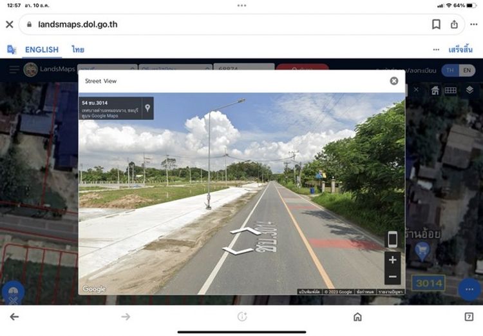Switch translation to ENGLISH tab
This screenshot has height=336, width=483.
(42, 50)
